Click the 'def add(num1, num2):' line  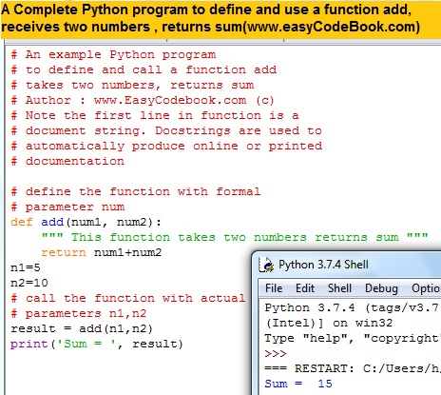tap(86, 222)
